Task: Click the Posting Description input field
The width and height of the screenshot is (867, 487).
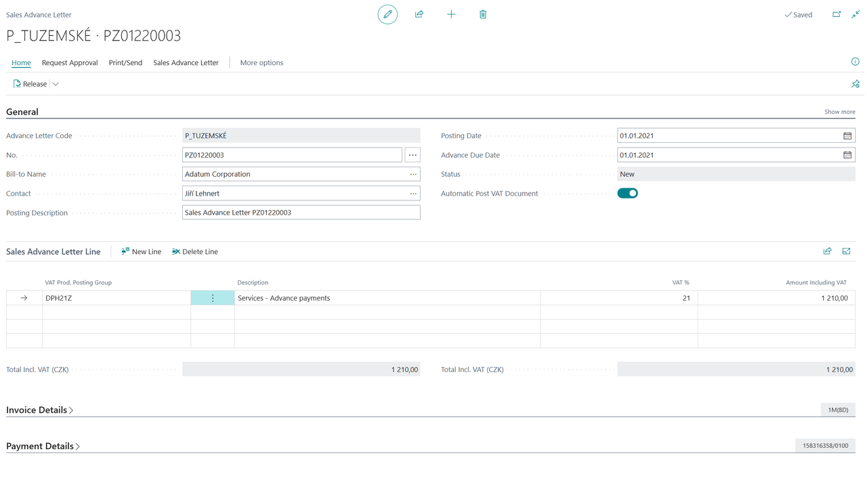Action: pos(301,213)
